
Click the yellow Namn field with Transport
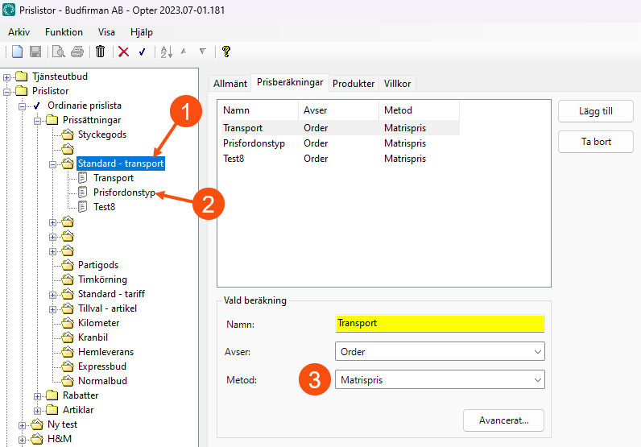coord(440,323)
